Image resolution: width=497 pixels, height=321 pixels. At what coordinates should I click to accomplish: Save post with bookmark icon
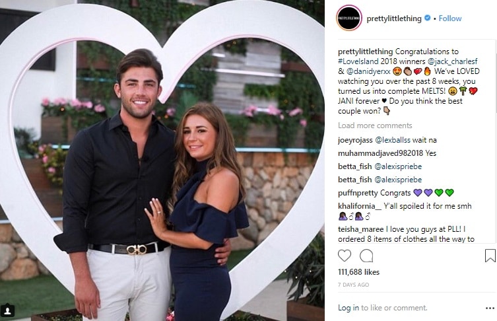[490, 256]
